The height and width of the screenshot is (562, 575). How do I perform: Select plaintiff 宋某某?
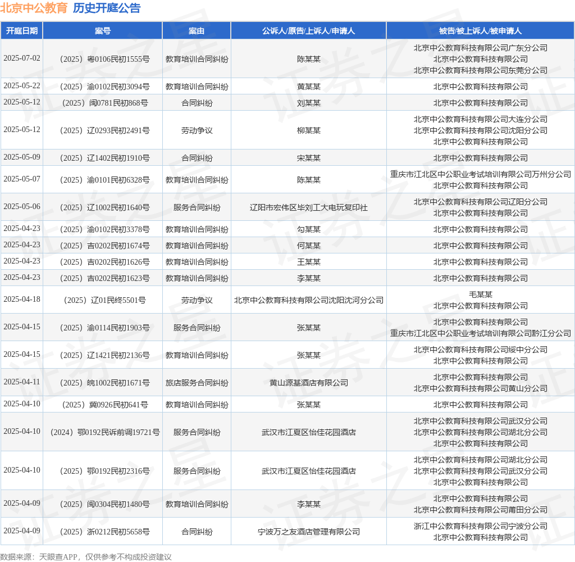(309, 158)
